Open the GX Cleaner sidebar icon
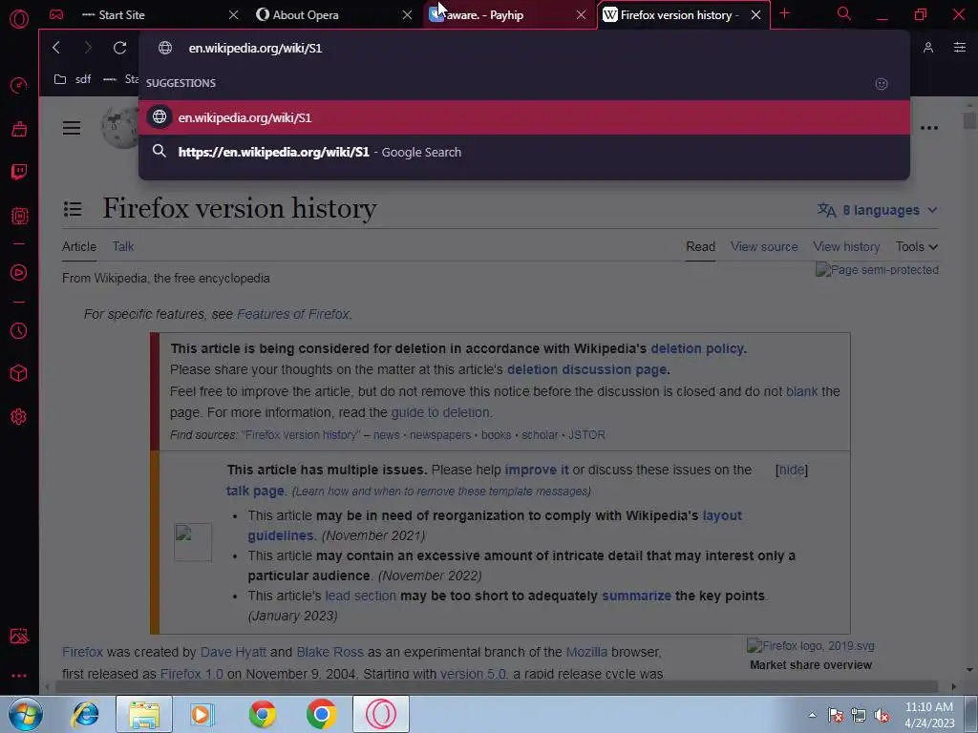 pyautogui.click(x=19, y=129)
